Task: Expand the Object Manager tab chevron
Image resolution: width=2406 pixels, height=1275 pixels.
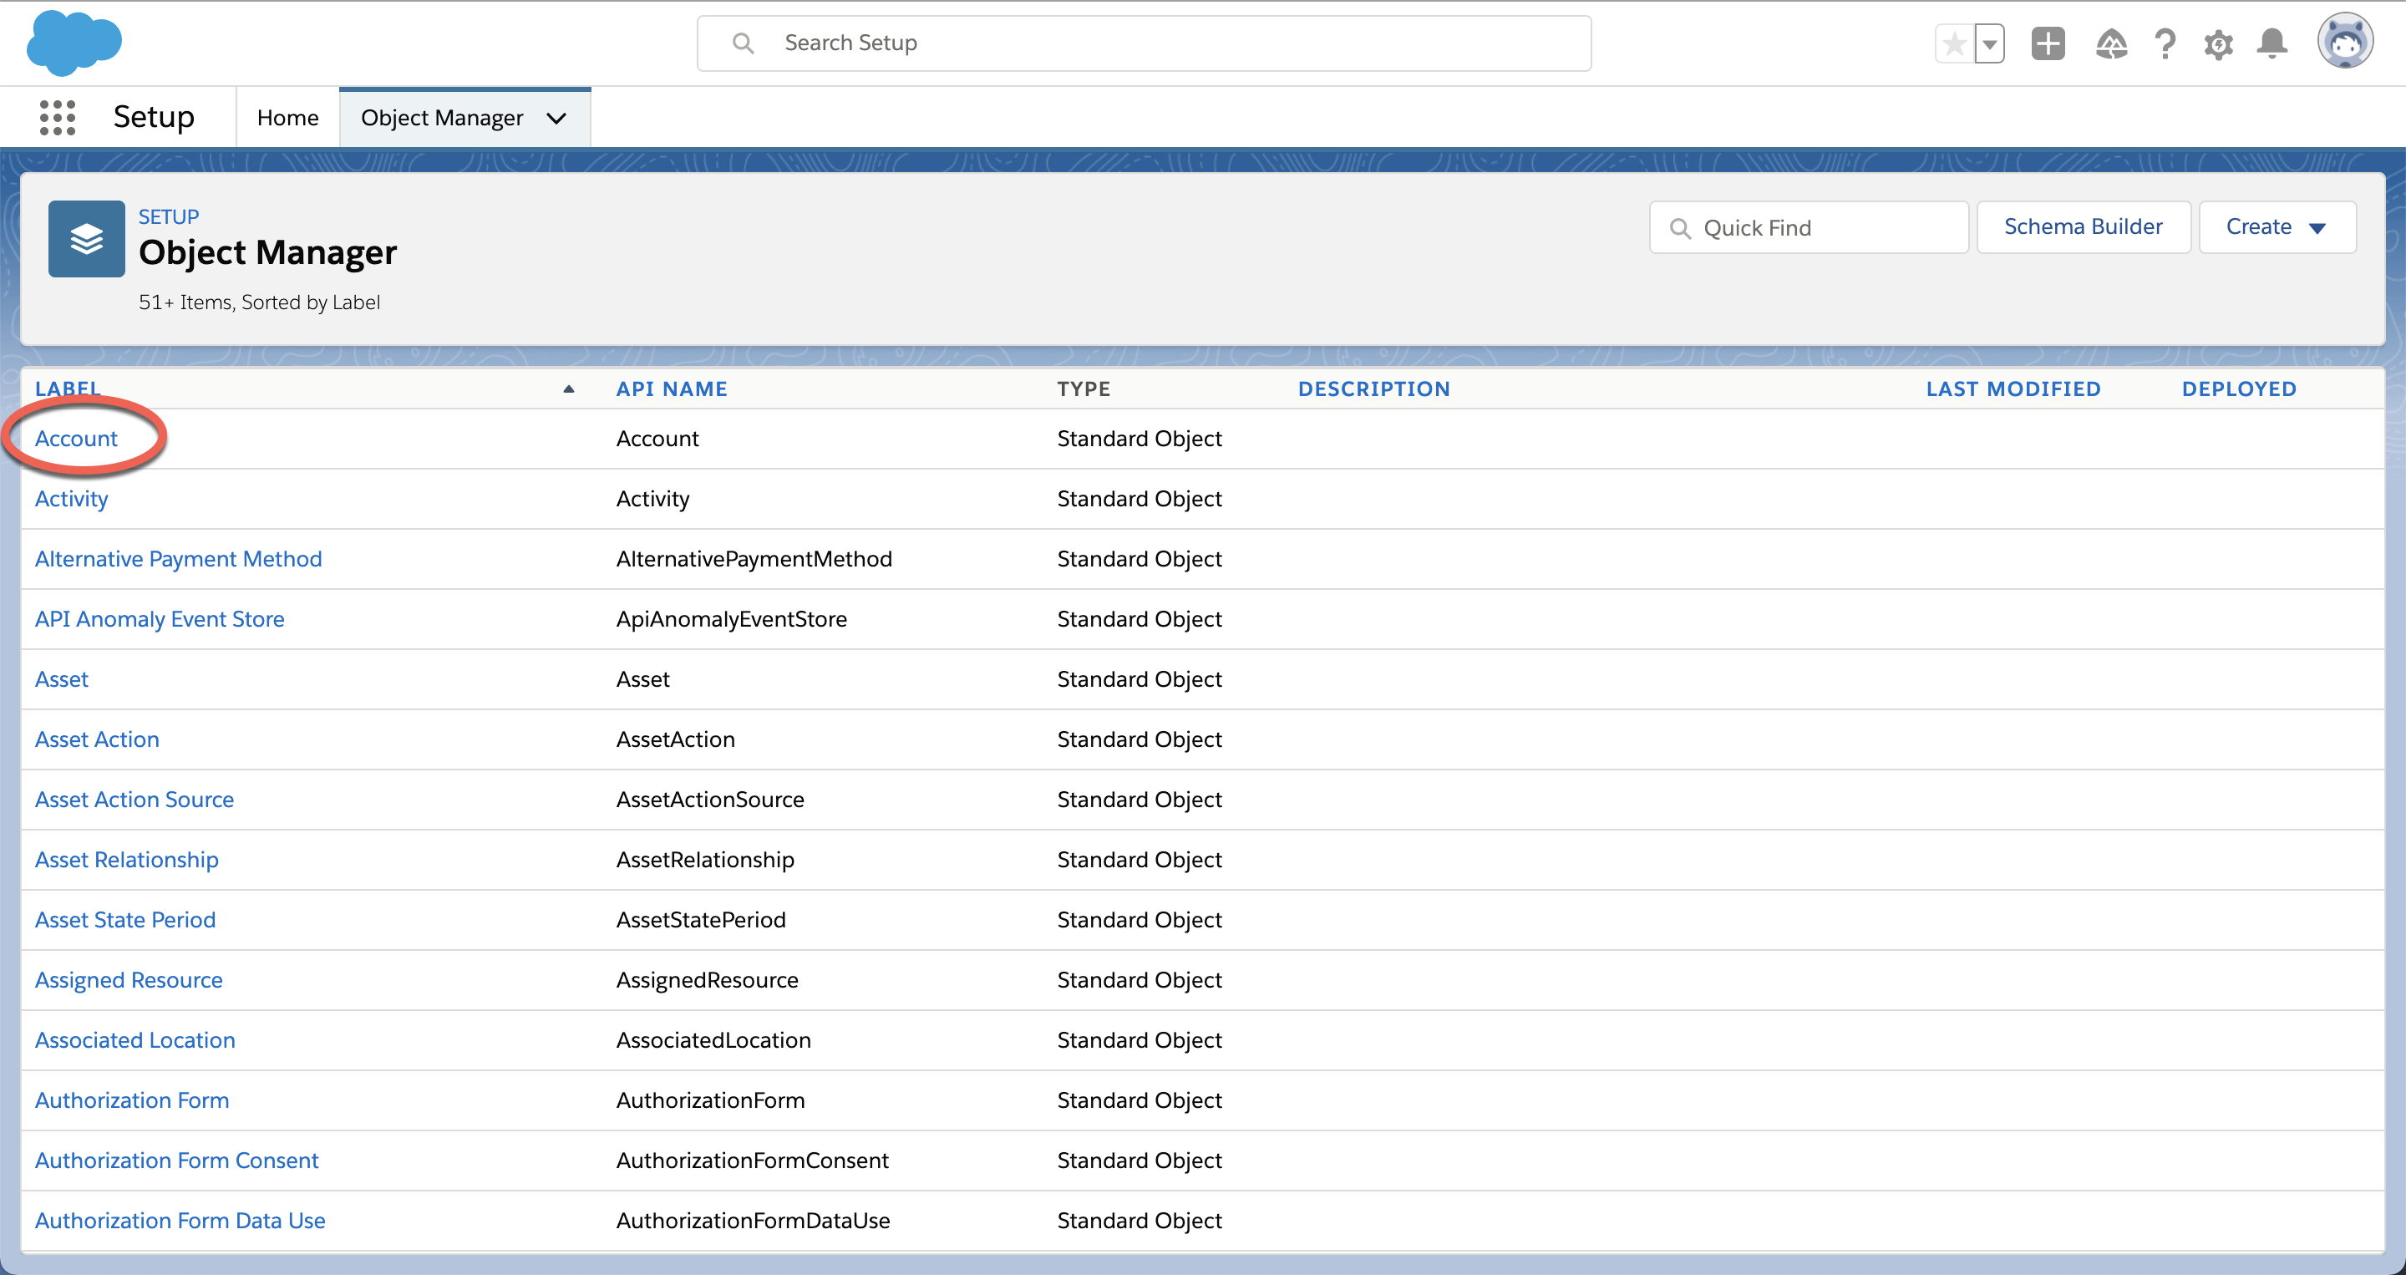Action: point(556,119)
